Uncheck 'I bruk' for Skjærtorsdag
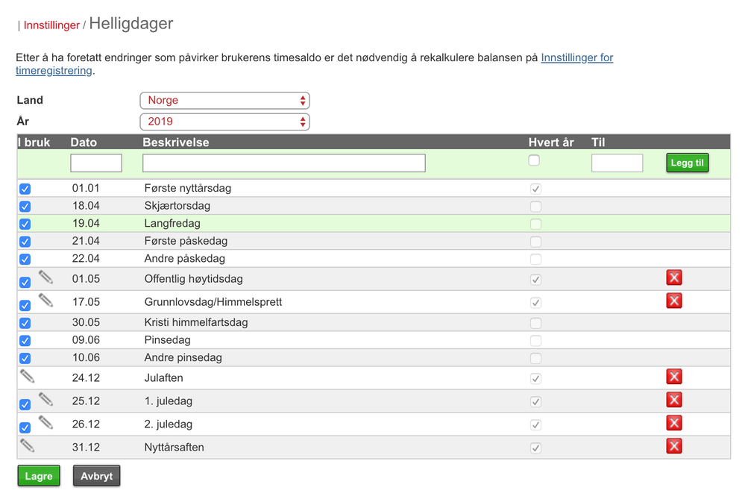The image size is (745, 502). [x=25, y=207]
